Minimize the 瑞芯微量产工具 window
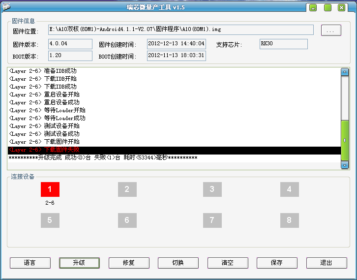The image size is (357, 280). [x=313, y=8]
